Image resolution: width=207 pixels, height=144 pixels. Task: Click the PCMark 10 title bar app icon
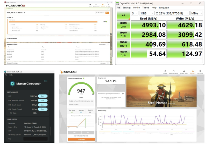click(5, 2)
